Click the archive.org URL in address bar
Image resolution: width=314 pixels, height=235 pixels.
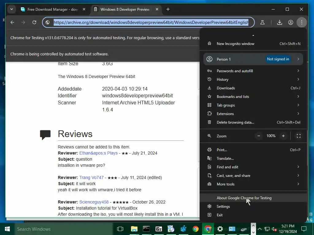coord(151,22)
